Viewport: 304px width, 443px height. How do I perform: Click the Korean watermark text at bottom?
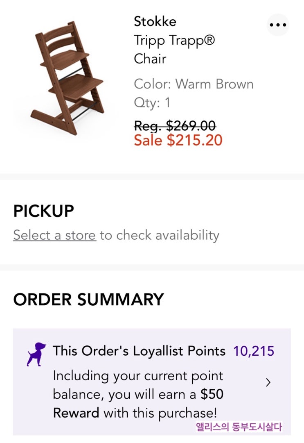pos(239,427)
